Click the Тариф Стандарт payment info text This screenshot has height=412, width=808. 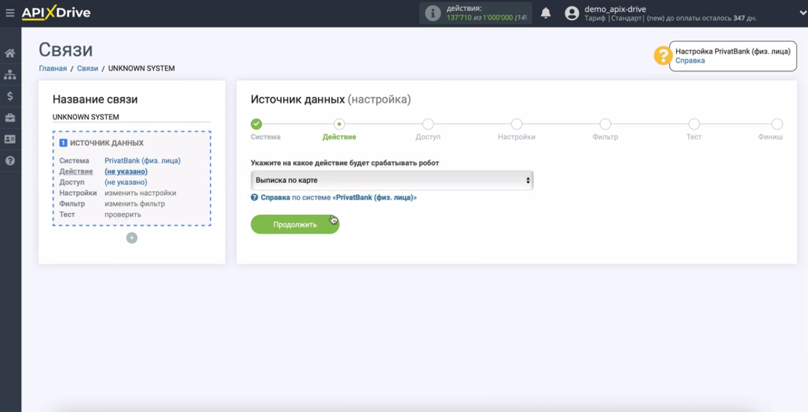tap(671, 18)
